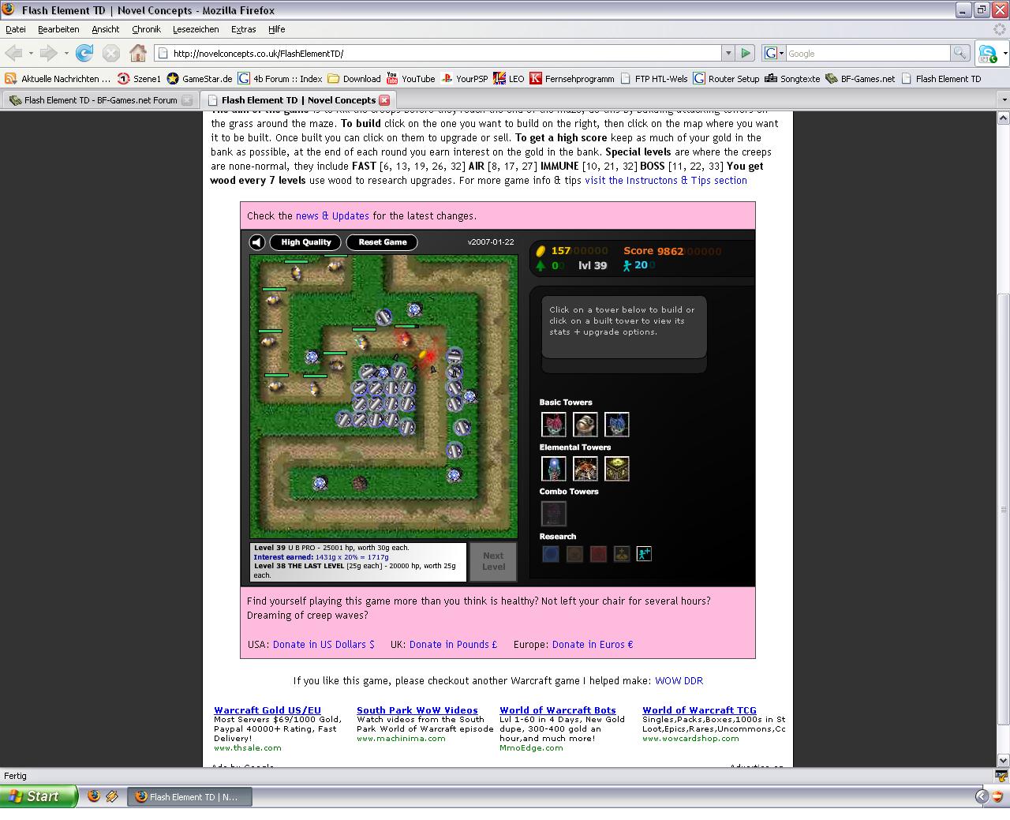Screen dimensions: 1010x820
Task: Open the Bearbeiten menu
Action: [x=58, y=29]
